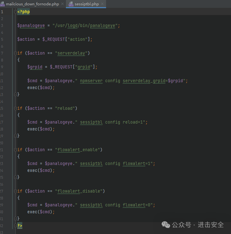Close the mailcious_down_fornode.php tab
This screenshot has width=231, height=234.
[x=62, y=4]
